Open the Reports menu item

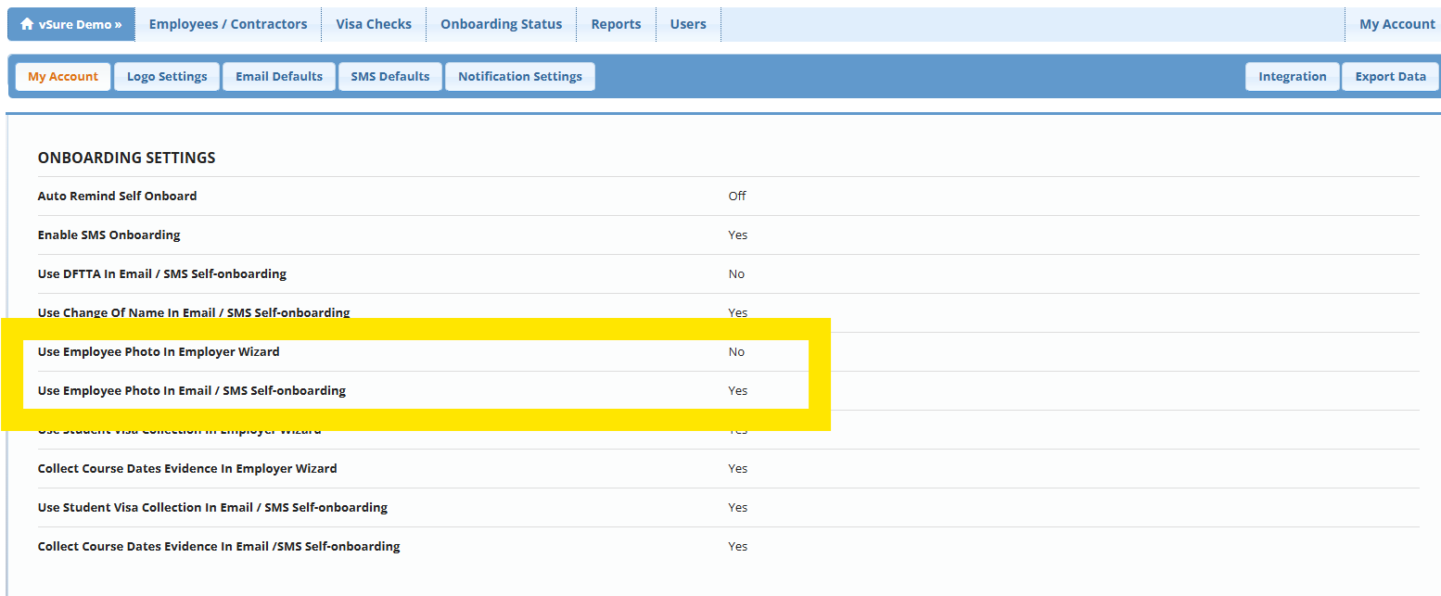tap(616, 24)
